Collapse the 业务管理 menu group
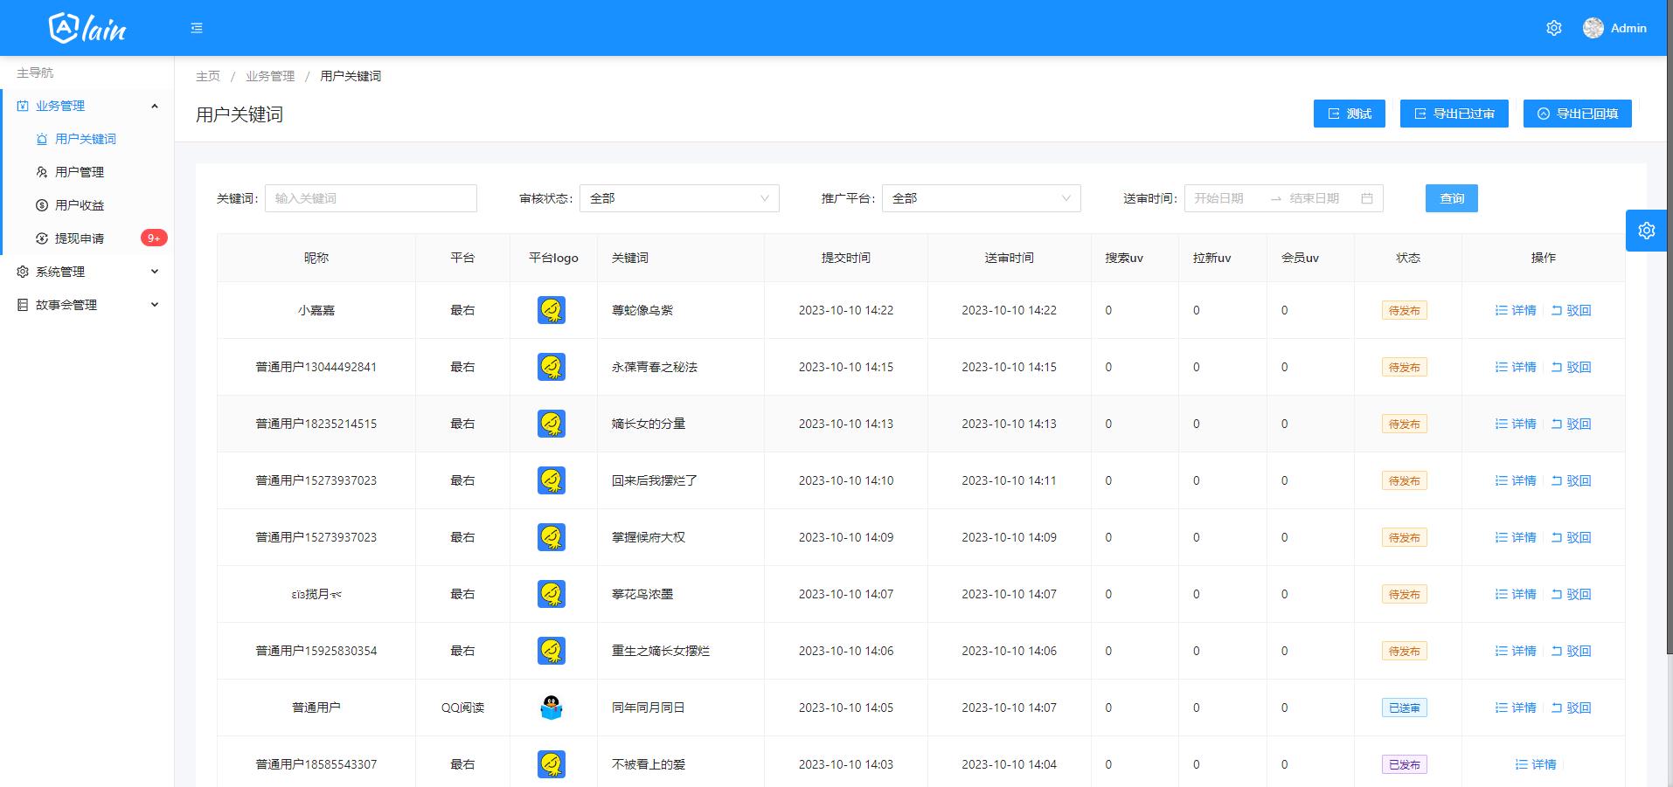 point(155,106)
